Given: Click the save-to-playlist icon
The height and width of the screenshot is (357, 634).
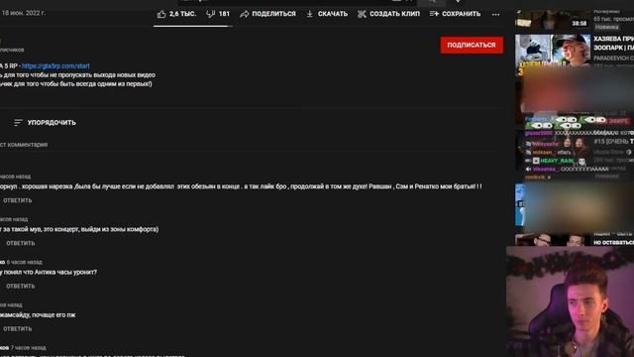Looking at the screenshot, I should pyautogui.click(x=434, y=14).
